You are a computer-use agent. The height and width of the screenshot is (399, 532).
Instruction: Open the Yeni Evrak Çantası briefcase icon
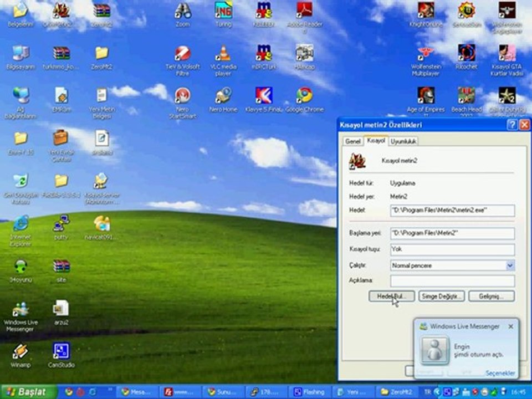tap(61, 138)
